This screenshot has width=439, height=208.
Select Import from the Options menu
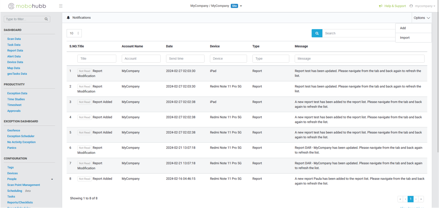point(405,38)
